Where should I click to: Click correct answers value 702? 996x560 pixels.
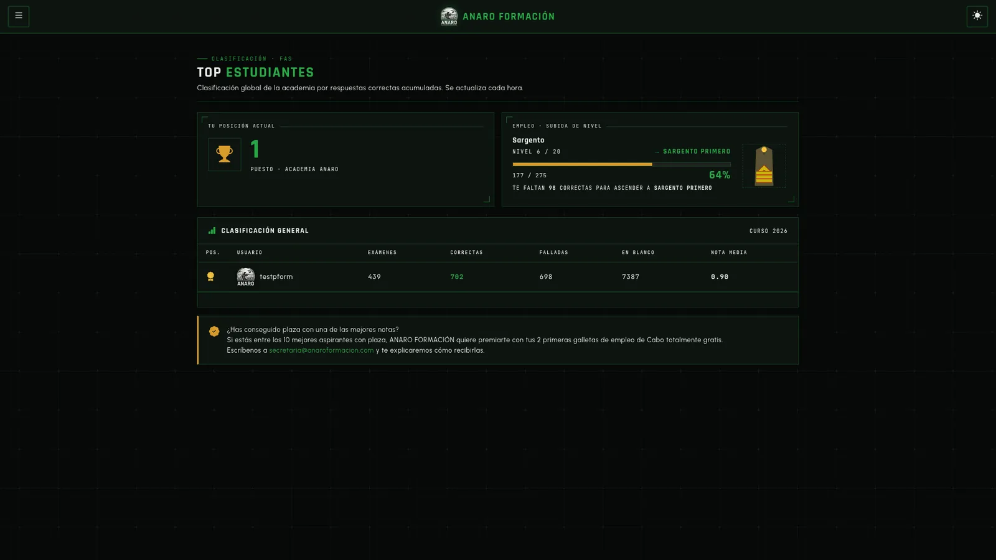tap(457, 277)
